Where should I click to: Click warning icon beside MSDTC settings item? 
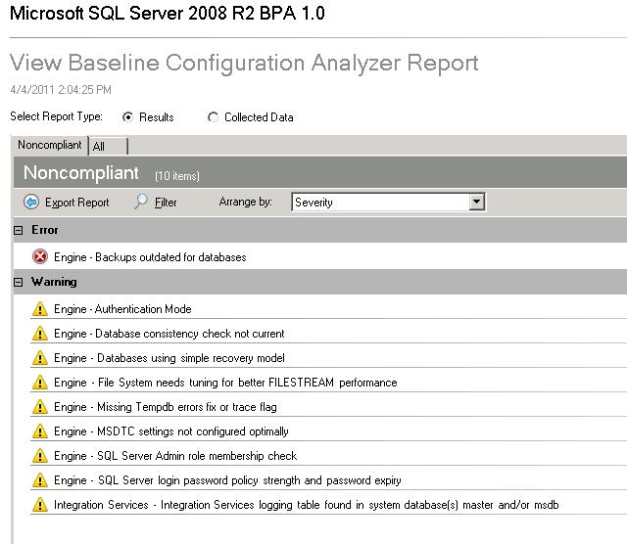point(40,431)
